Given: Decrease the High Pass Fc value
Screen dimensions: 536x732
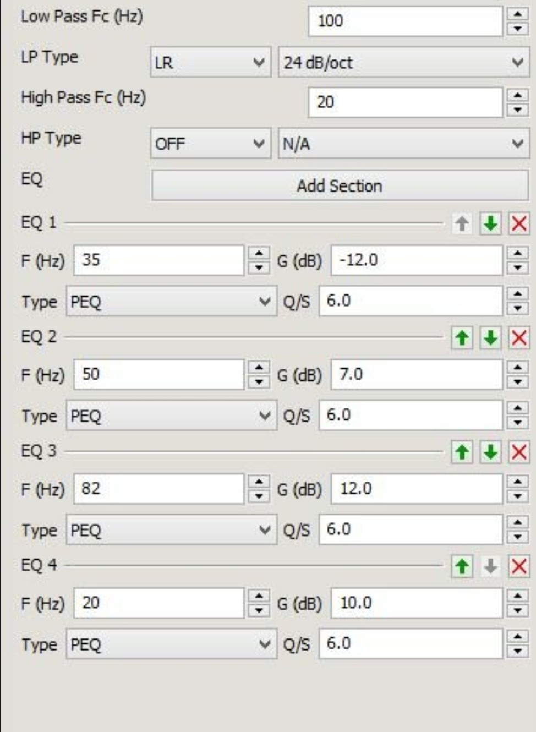Looking at the screenshot, I should [517, 109].
